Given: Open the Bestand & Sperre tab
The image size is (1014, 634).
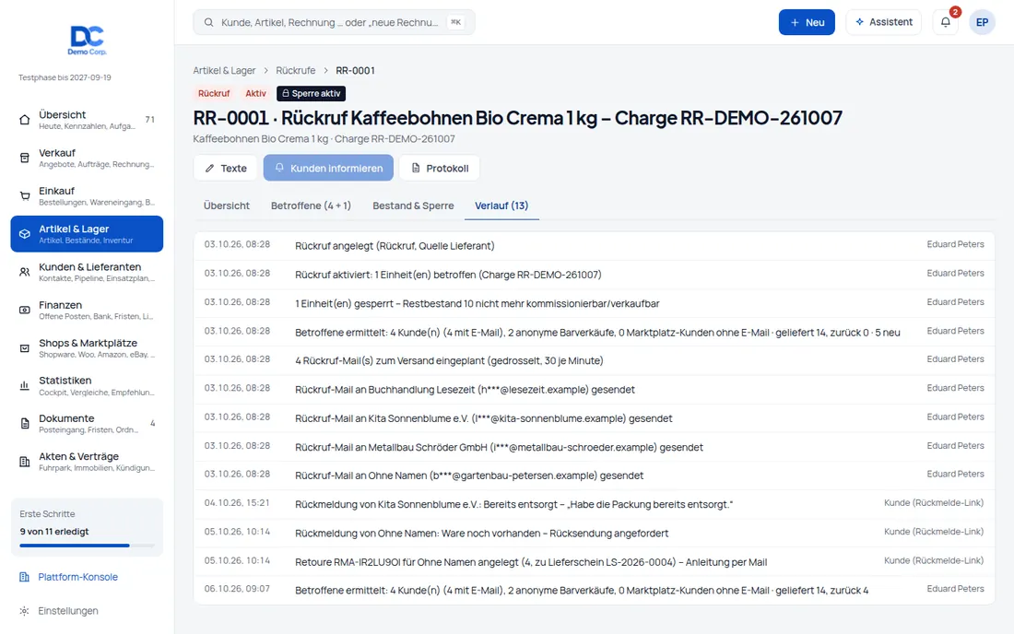Looking at the screenshot, I should (x=413, y=205).
